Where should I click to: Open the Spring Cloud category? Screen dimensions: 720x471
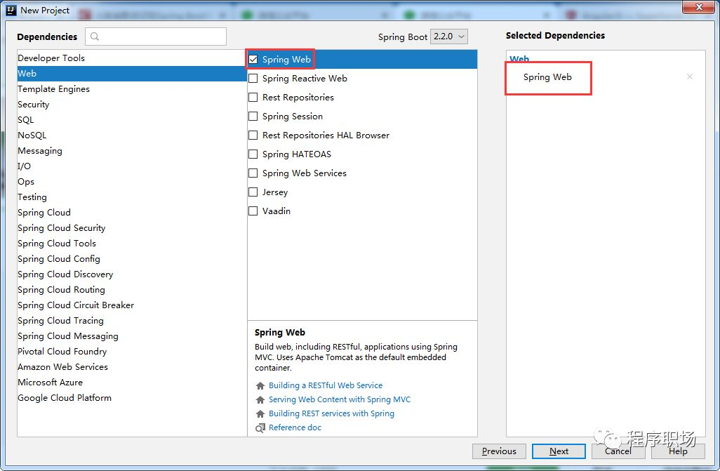tap(132, 212)
